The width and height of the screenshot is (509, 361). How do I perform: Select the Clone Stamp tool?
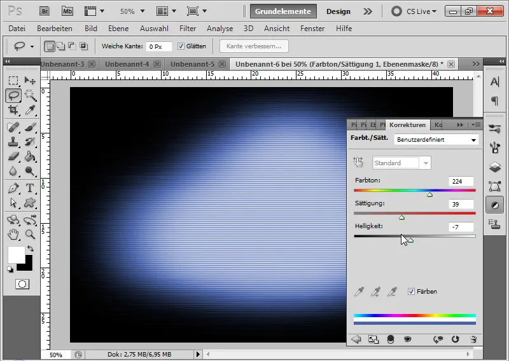(13, 142)
